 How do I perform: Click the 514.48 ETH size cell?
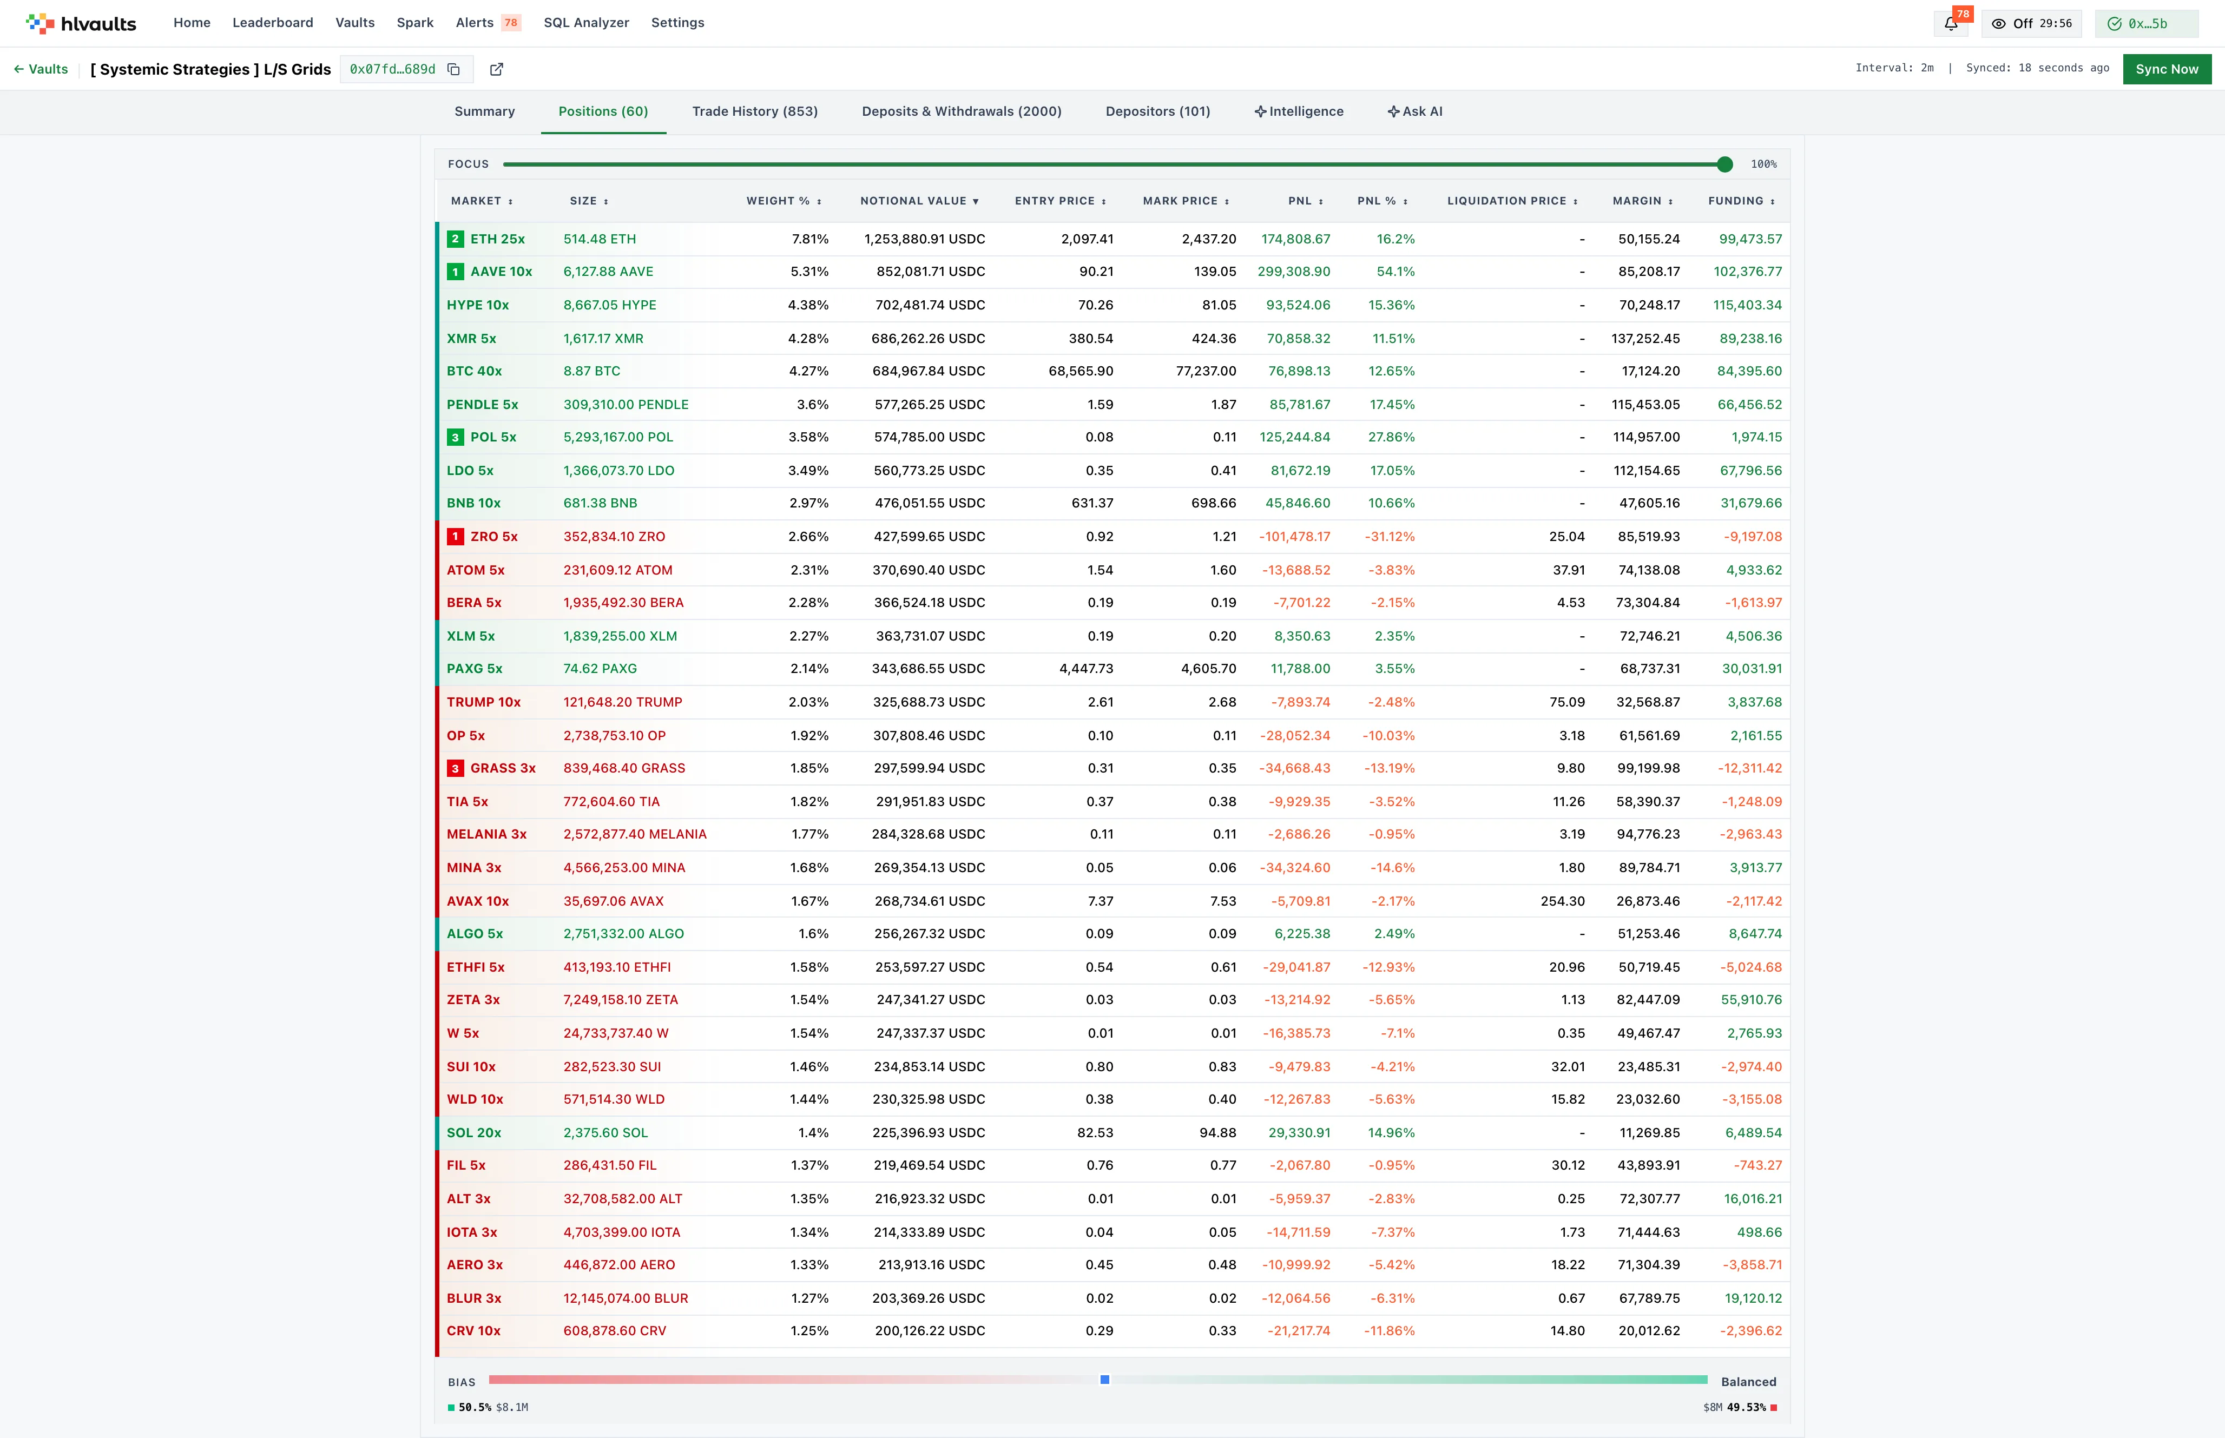pyautogui.click(x=600, y=239)
